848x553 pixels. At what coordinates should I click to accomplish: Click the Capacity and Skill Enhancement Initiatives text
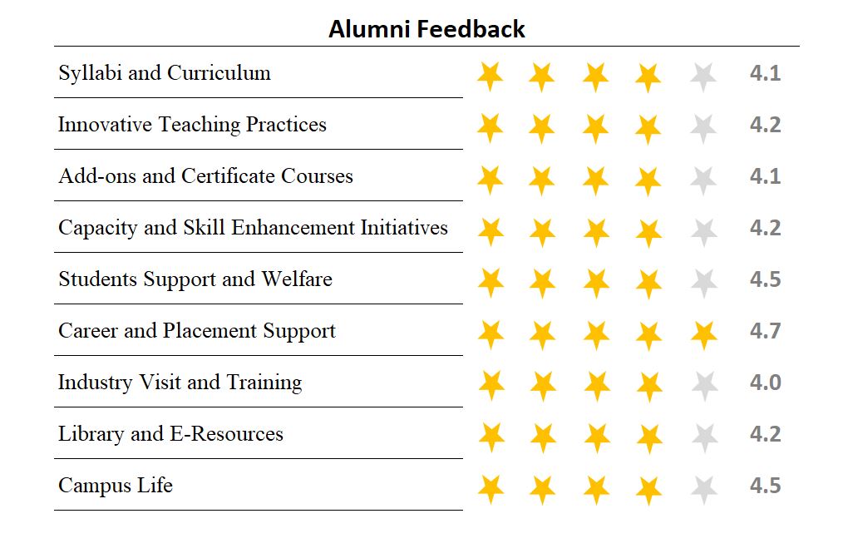[253, 228]
